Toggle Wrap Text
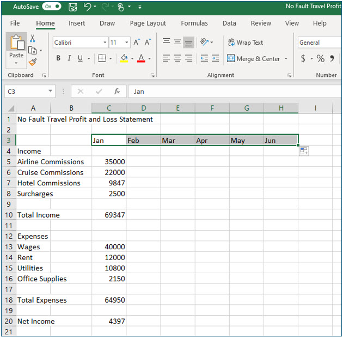The image size is (343, 337). (246, 43)
